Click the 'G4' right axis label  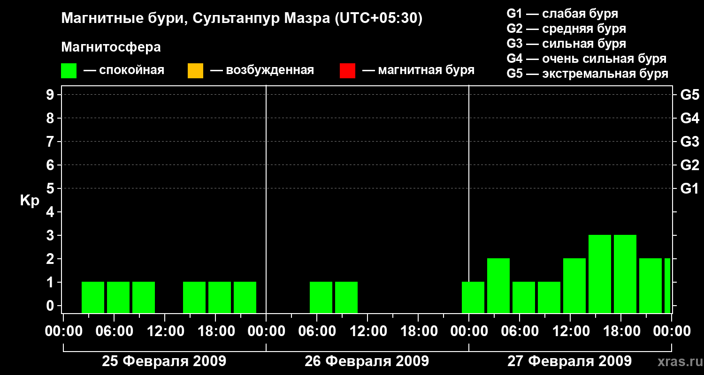point(689,118)
